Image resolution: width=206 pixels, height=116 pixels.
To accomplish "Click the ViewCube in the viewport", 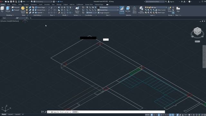I will 197,32.
